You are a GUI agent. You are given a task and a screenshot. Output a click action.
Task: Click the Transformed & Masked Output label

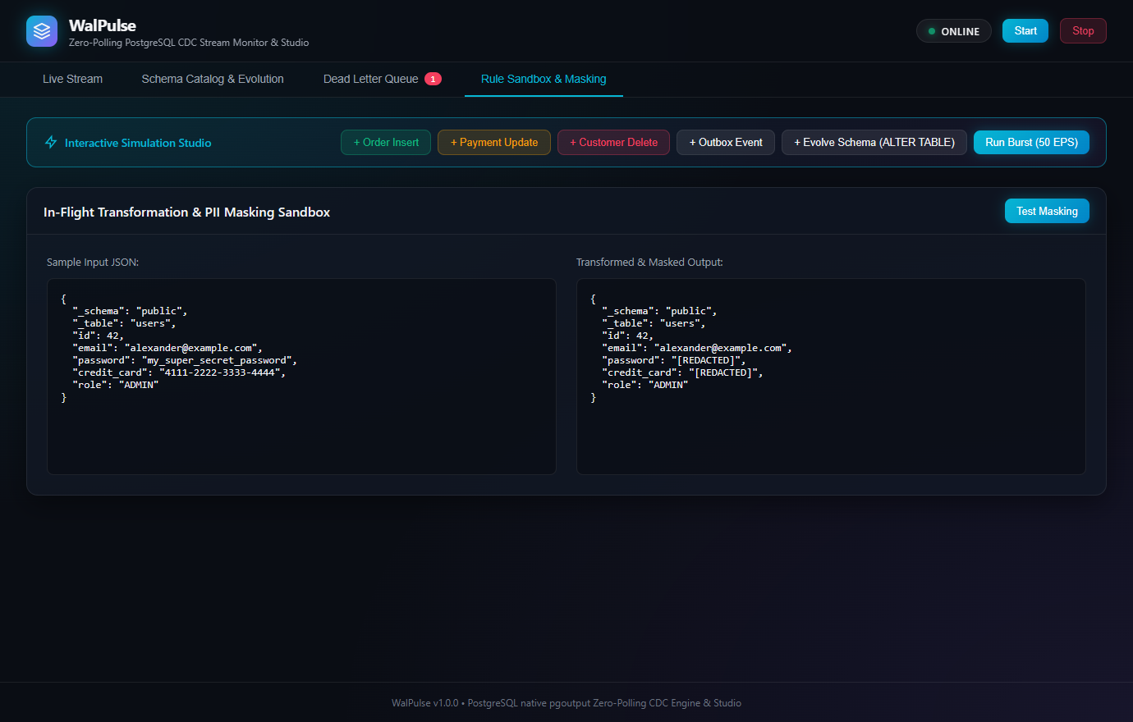(x=649, y=263)
